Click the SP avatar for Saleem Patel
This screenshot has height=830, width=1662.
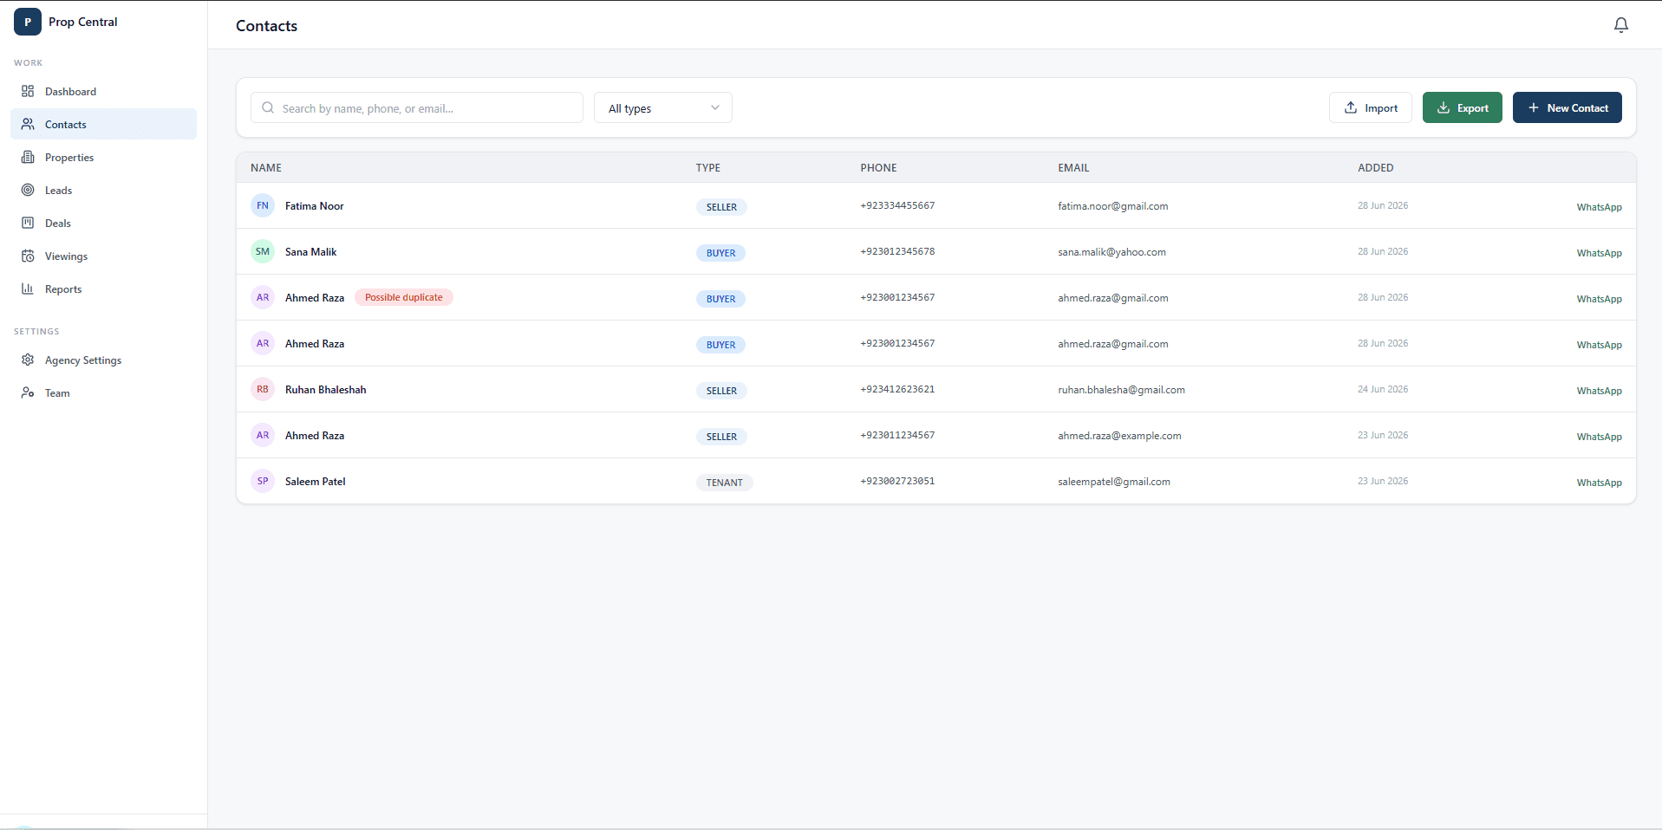point(263,481)
